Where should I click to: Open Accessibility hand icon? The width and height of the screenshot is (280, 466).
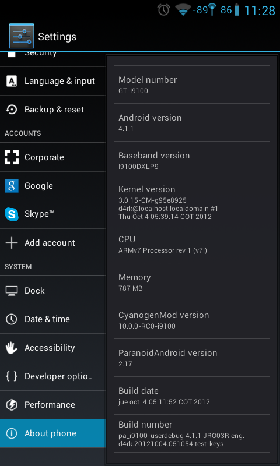point(12,348)
